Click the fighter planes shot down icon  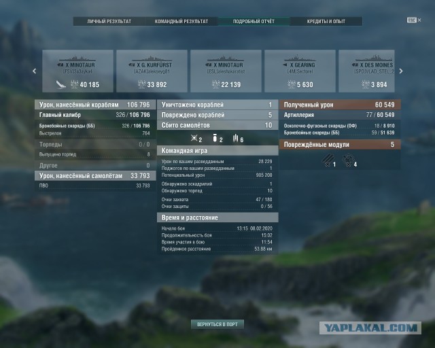coord(194,138)
